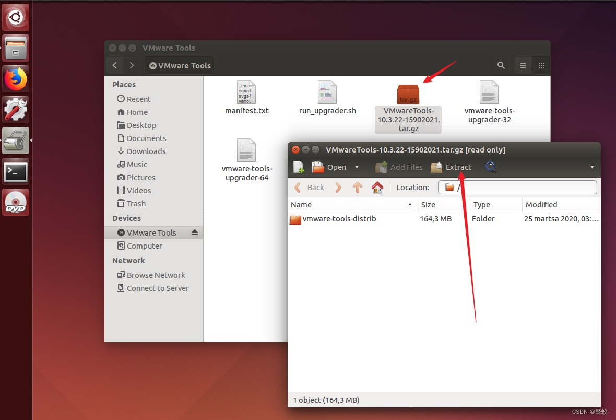Viewport: 616px width, 420px height.
Task: Open Music in Places sidebar
Action: pos(132,165)
